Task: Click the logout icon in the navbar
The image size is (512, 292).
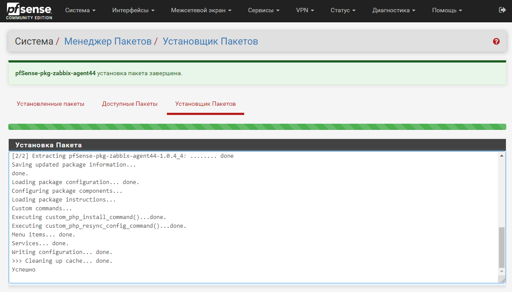Action: click(502, 10)
